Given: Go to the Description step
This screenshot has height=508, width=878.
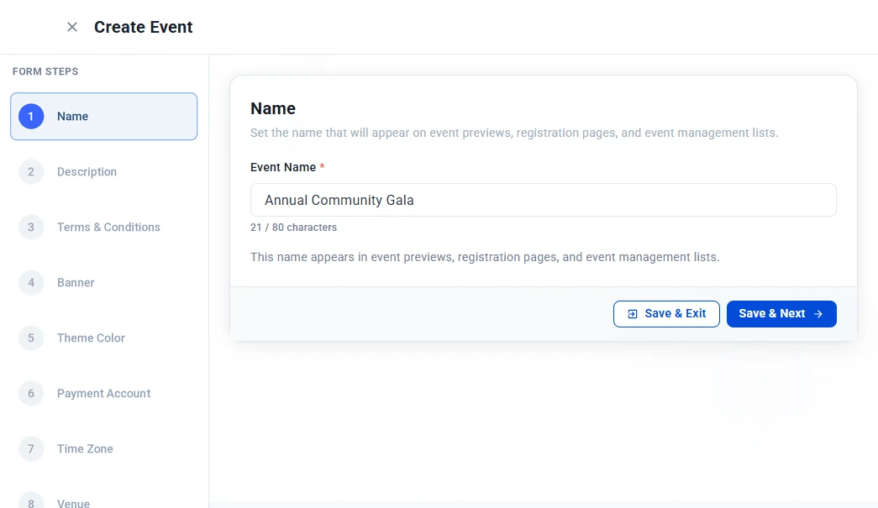Looking at the screenshot, I should tap(103, 172).
